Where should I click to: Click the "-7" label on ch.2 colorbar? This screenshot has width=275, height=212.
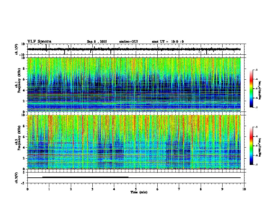coord(256,165)
